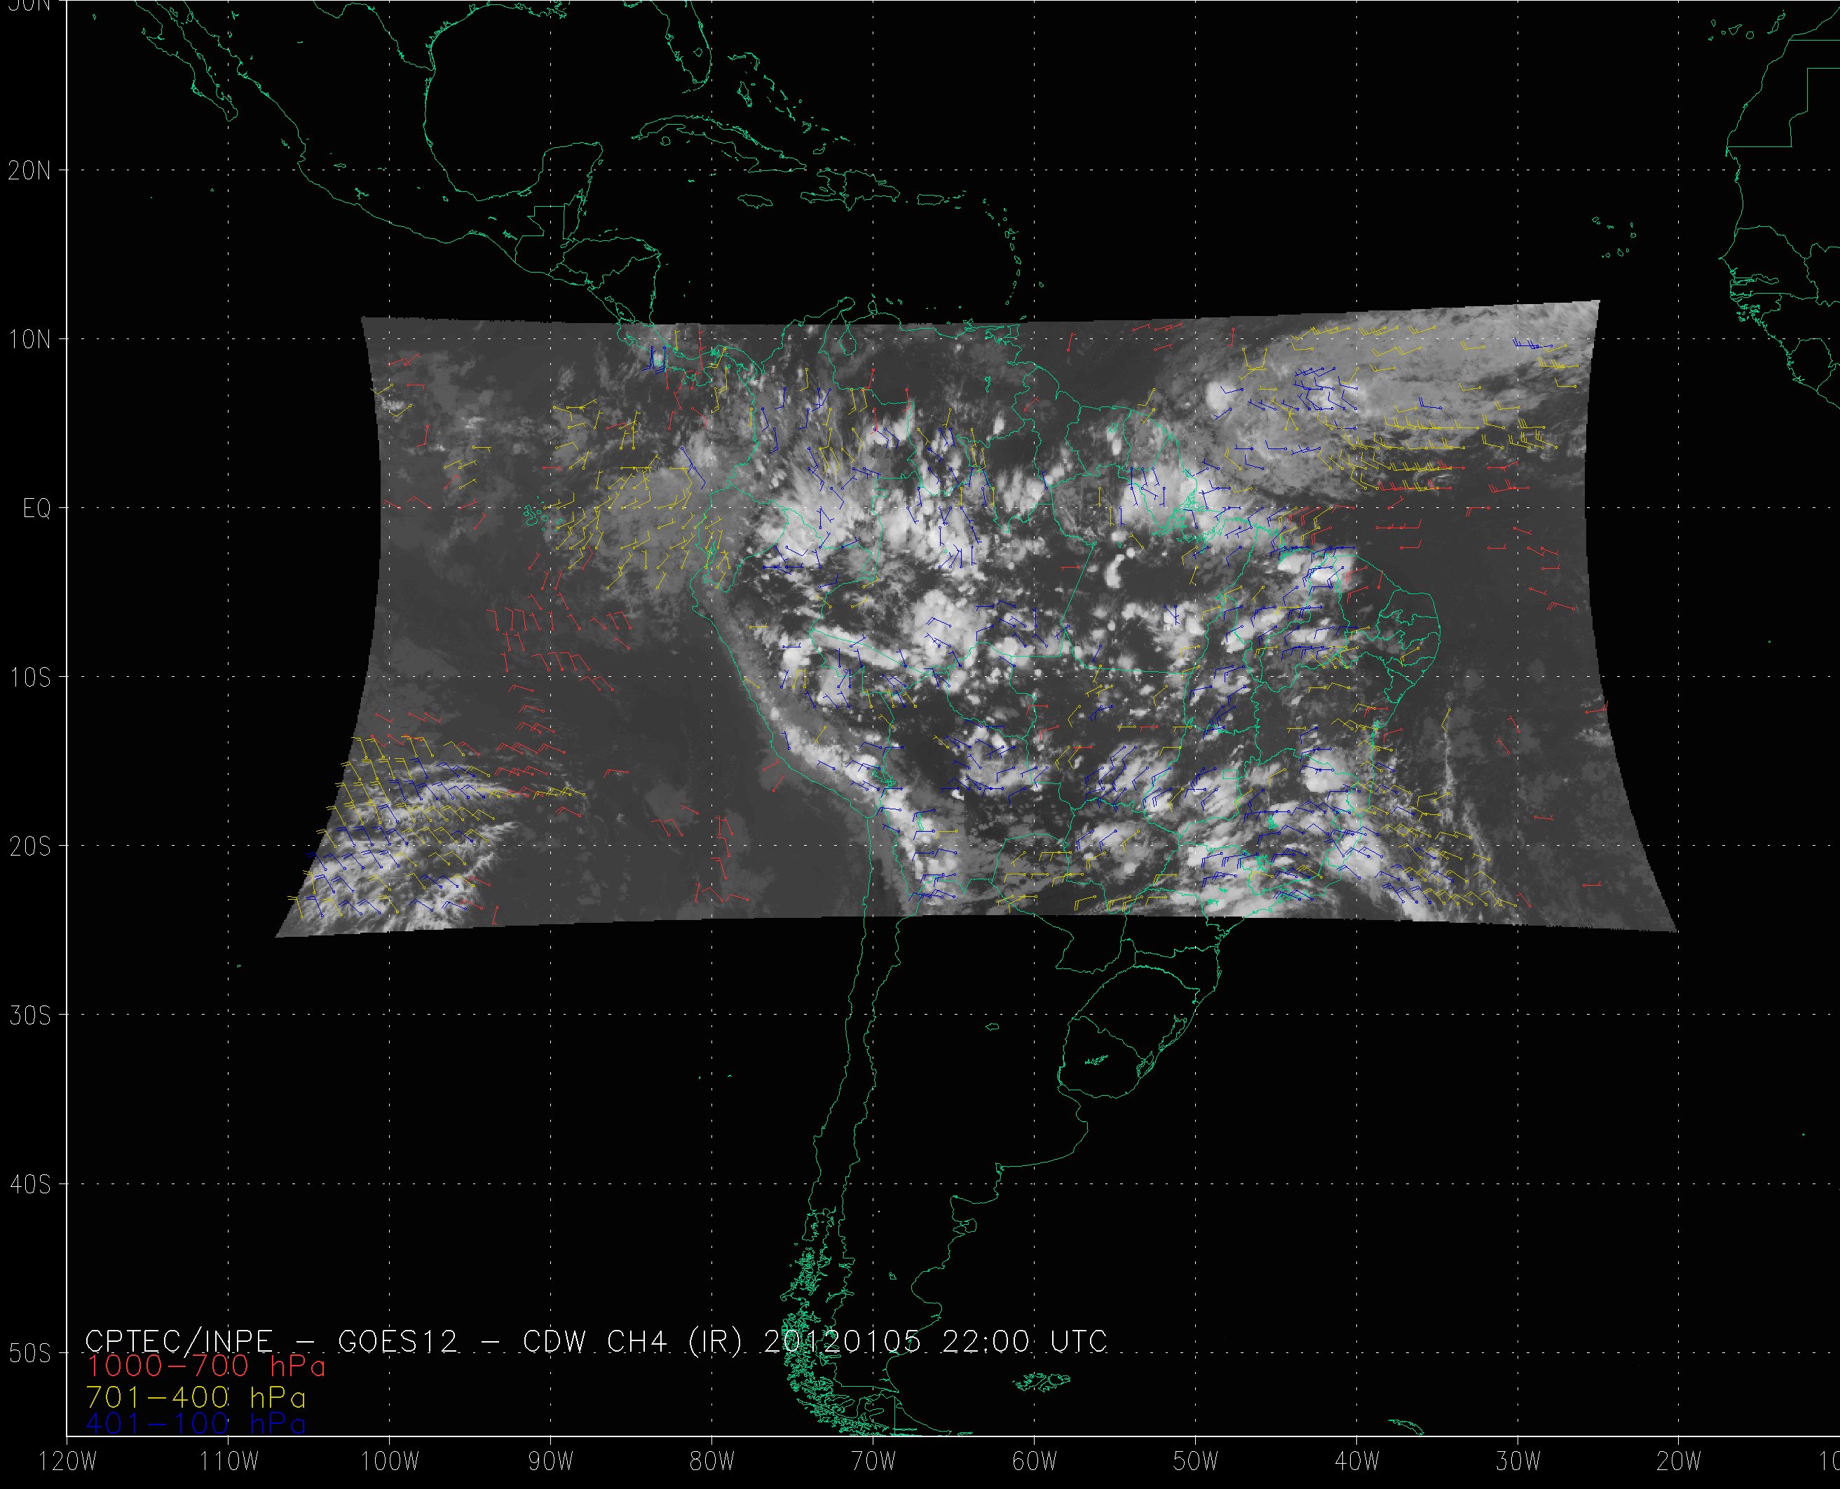Click the 10N latitude label

[x=29, y=340]
